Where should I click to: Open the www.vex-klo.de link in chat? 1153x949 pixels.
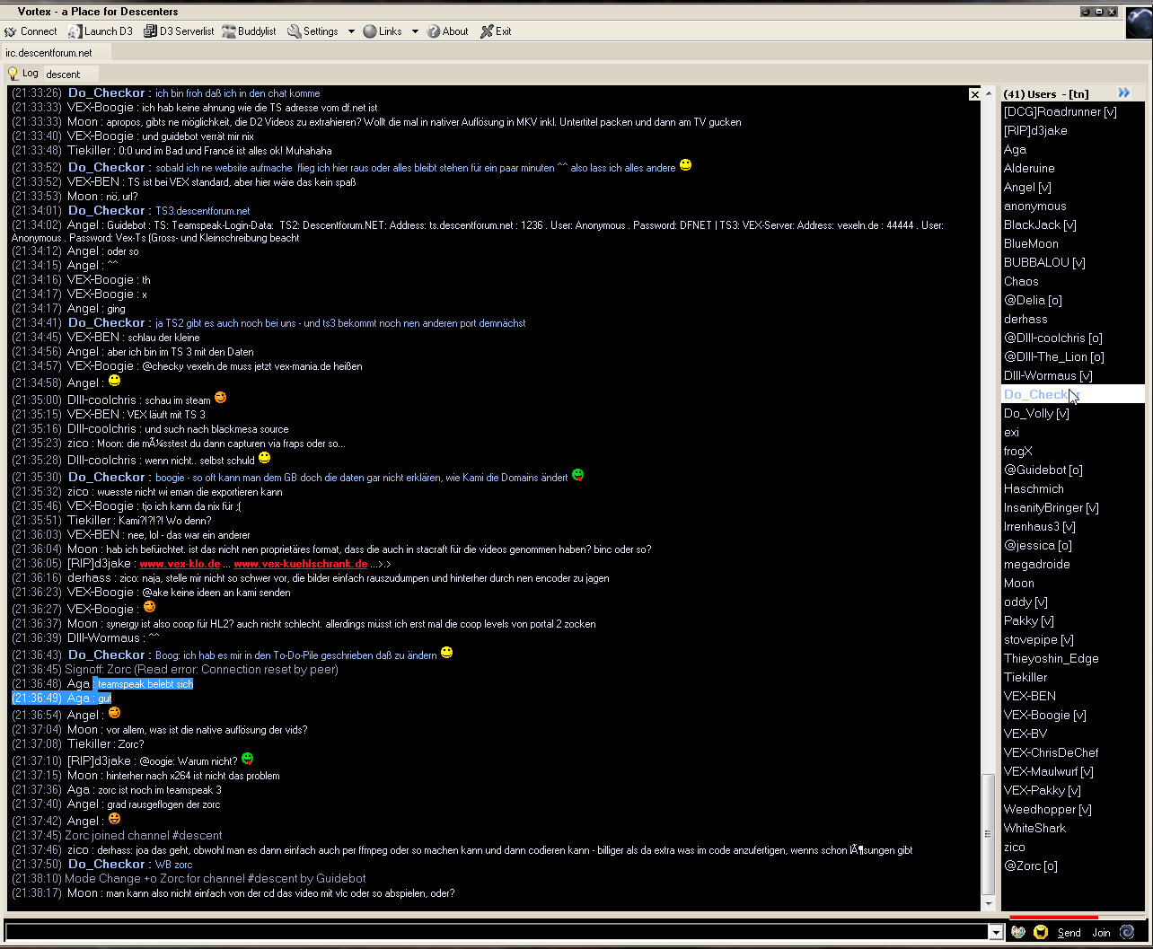point(180,564)
